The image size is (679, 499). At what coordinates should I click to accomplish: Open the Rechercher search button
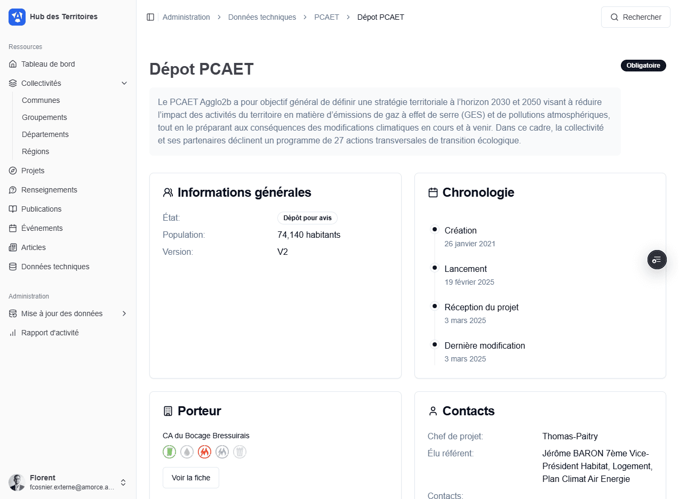pos(636,17)
